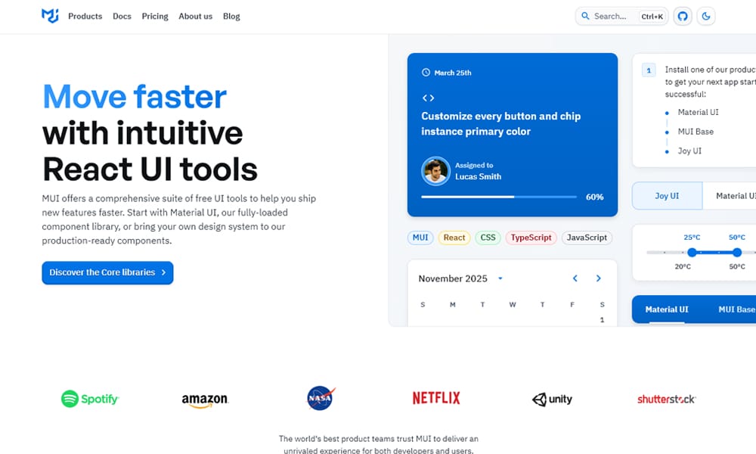This screenshot has width=756, height=454.
Task: Click Lucas Smith's avatar photo
Action: (x=435, y=171)
